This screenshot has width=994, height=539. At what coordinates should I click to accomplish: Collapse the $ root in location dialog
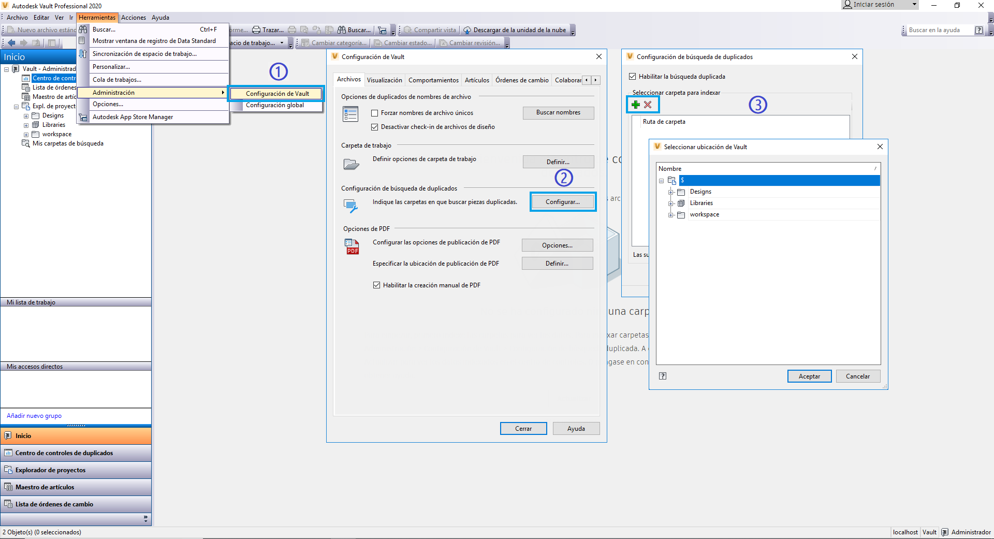661,181
